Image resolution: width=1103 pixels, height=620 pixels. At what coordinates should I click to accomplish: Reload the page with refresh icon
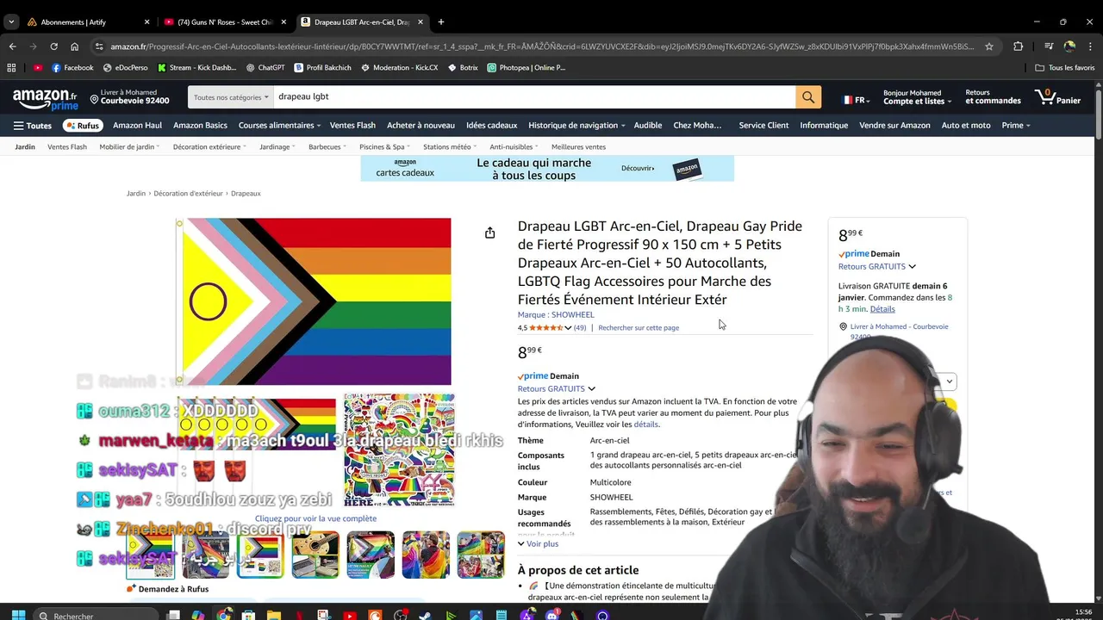coord(53,46)
